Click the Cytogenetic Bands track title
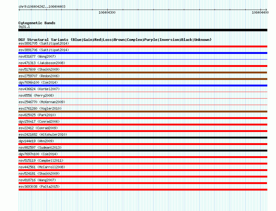The image size is (276, 211). pos(37,23)
